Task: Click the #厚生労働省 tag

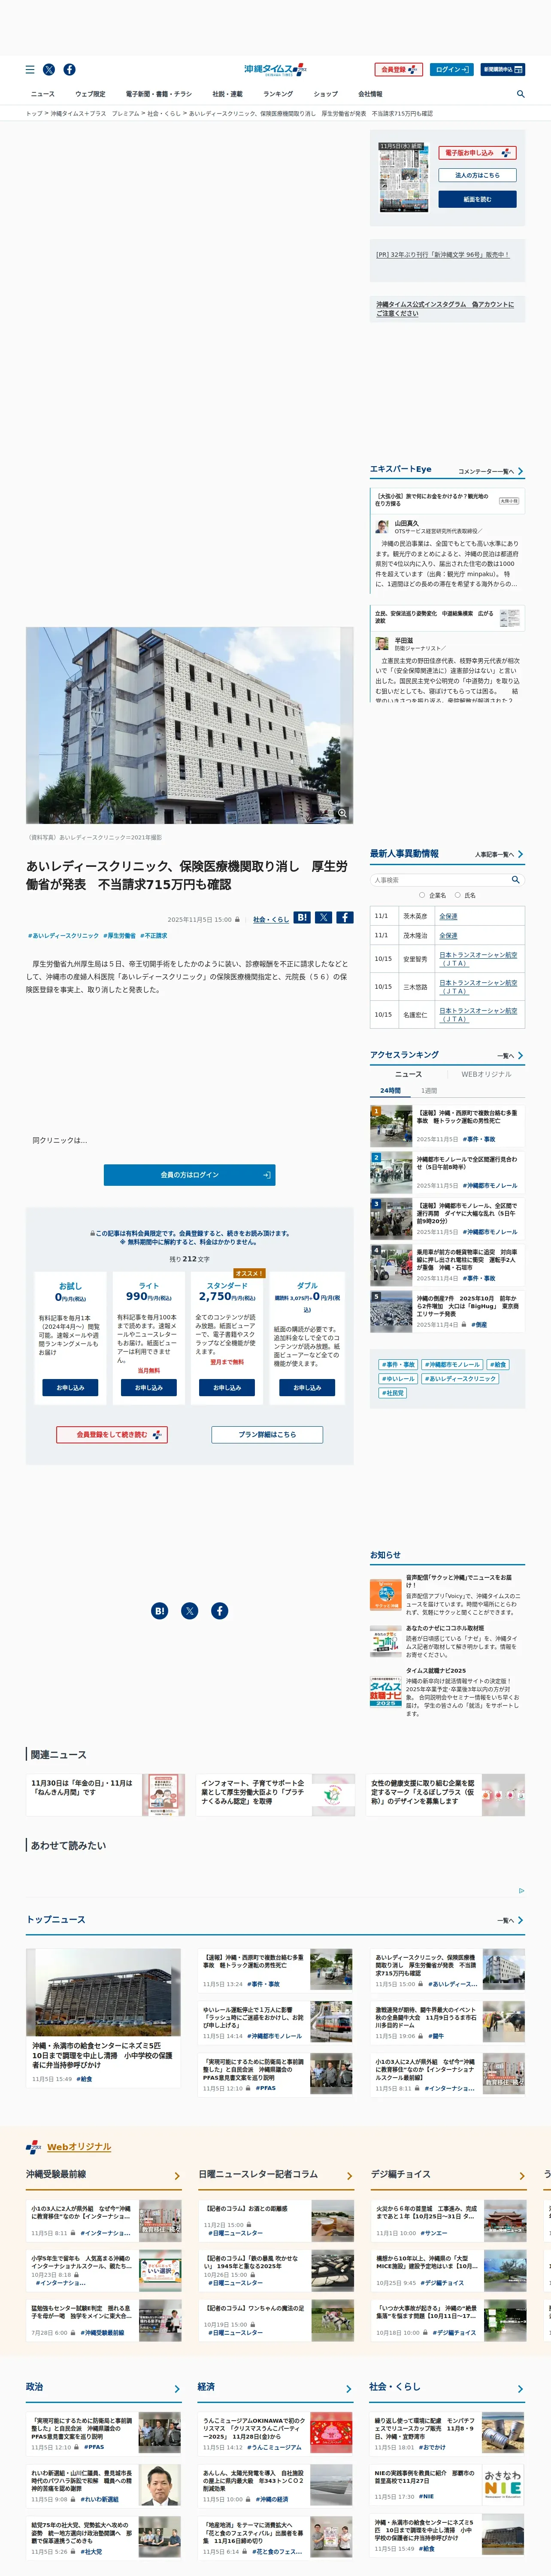Action: coord(119,936)
